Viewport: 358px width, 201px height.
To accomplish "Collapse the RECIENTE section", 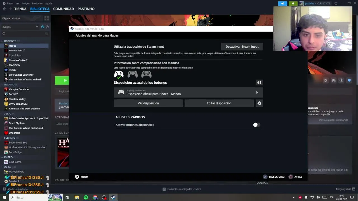I will 2,41.
